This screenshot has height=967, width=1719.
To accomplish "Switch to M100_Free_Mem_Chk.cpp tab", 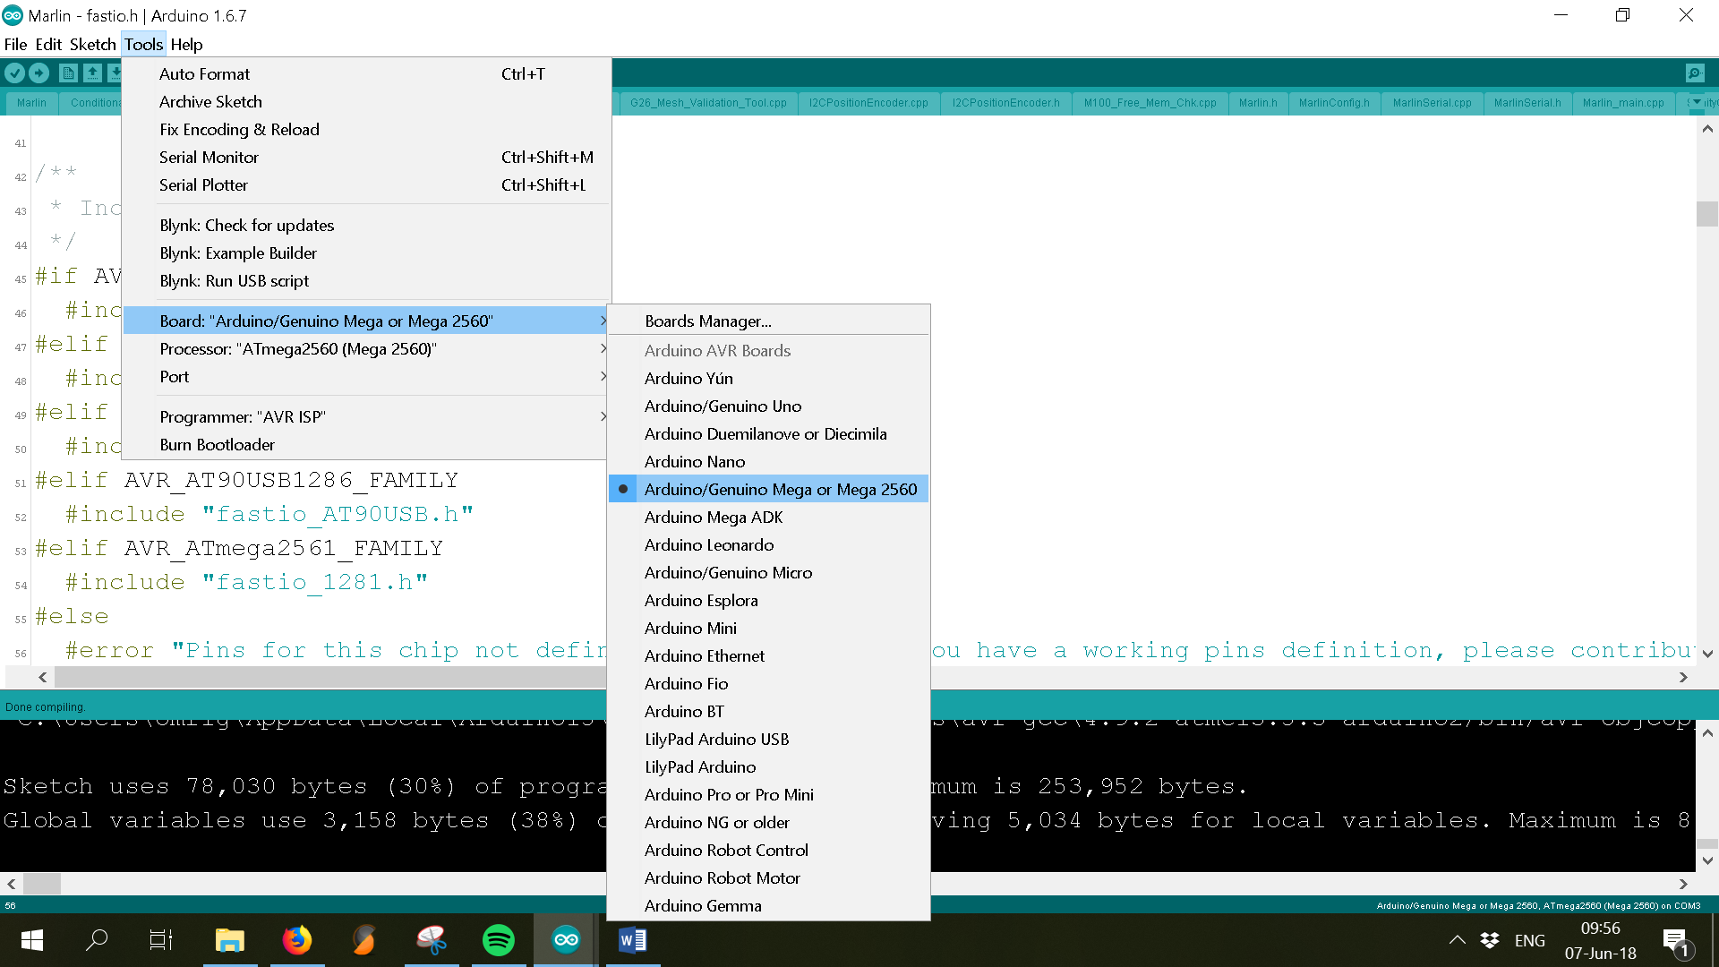I will (1150, 103).
